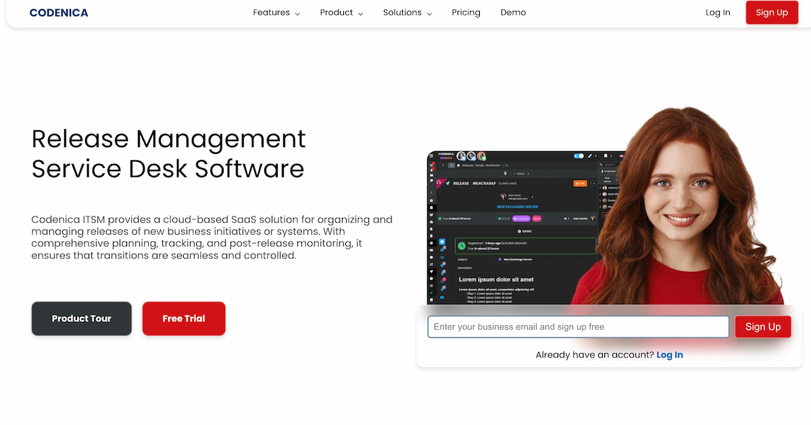Viewport: 811px width, 425px height.
Task: Toggle the blue switch in the dashboard header
Action: point(579,156)
